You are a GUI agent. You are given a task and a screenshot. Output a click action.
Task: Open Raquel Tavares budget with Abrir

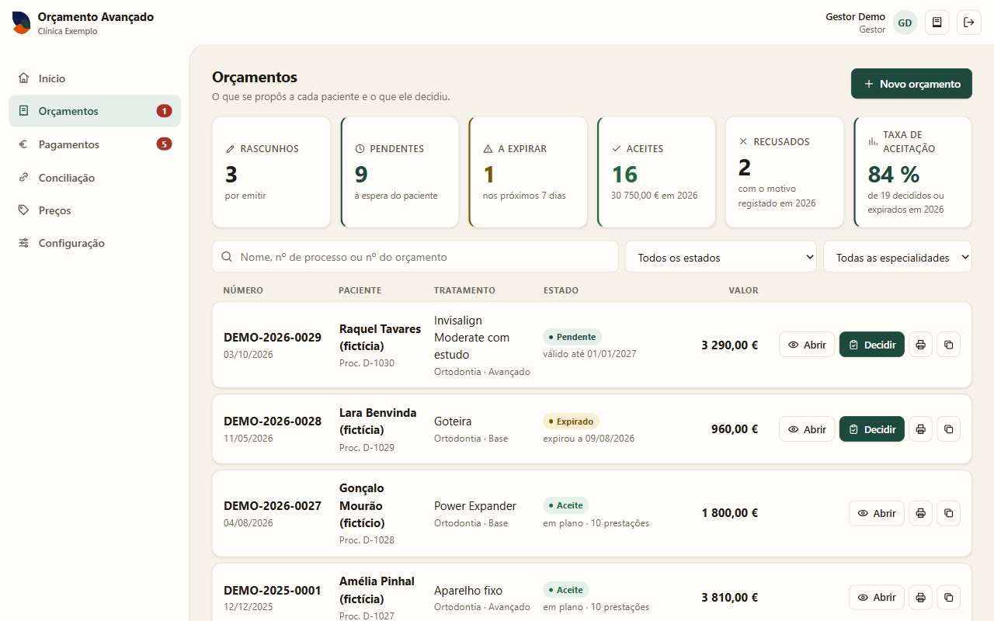[807, 345]
